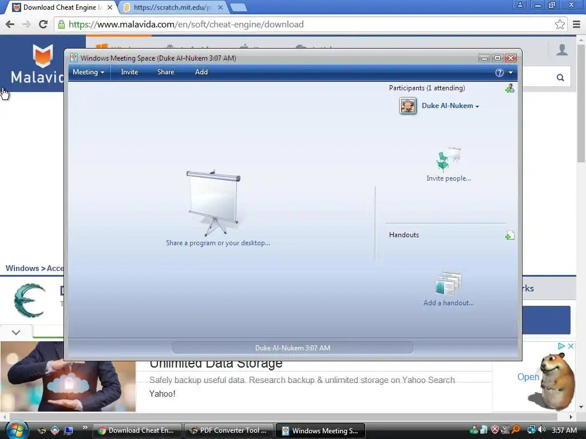Expand the chevron below the Cheat Engine logo

click(16, 332)
